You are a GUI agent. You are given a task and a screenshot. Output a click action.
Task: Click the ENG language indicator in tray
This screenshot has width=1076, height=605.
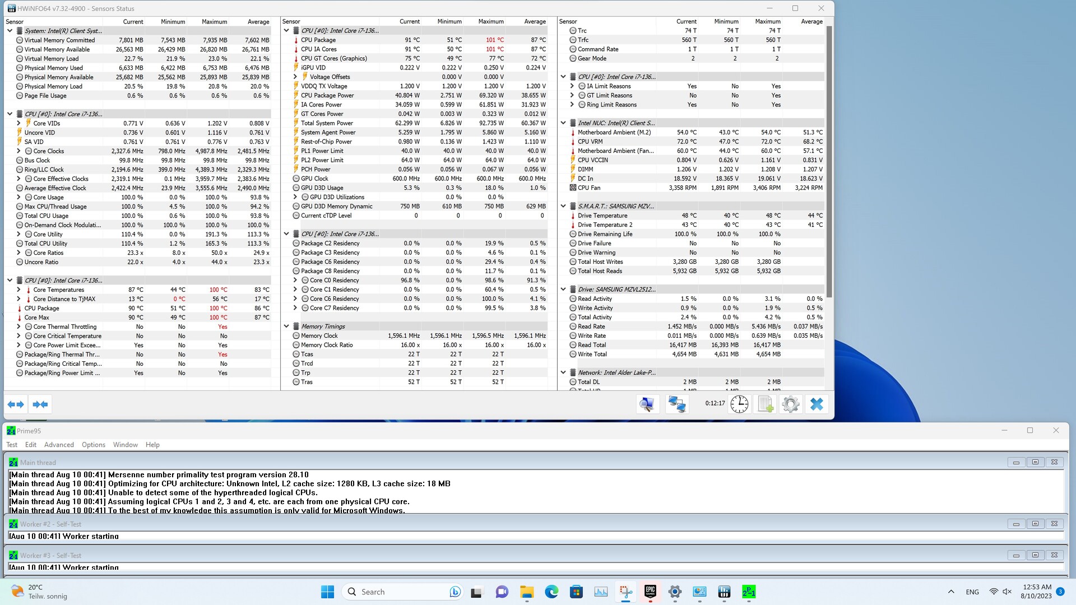tap(972, 592)
